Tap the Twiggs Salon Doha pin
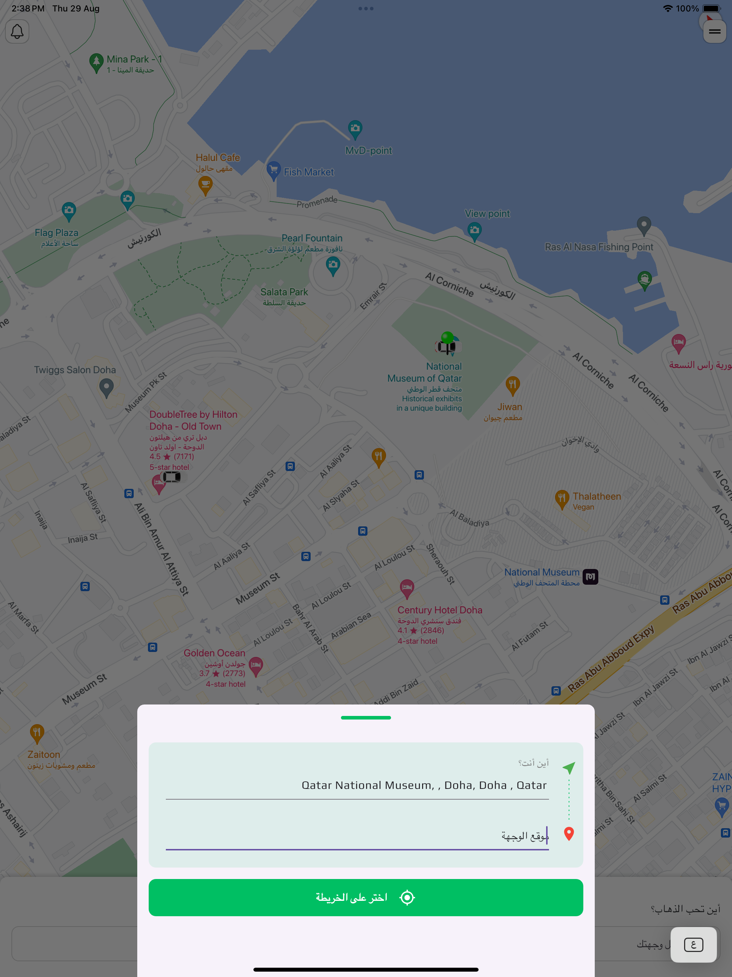This screenshot has width=732, height=977. pyautogui.click(x=107, y=389)
